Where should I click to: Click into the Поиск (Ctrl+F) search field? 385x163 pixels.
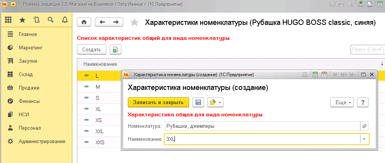[367, 49]
